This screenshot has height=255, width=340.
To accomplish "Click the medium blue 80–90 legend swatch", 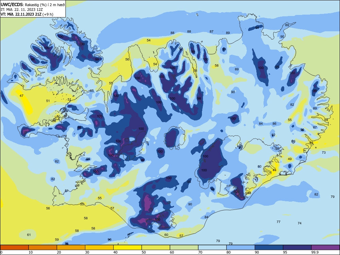I will click(x=241, y=248).
